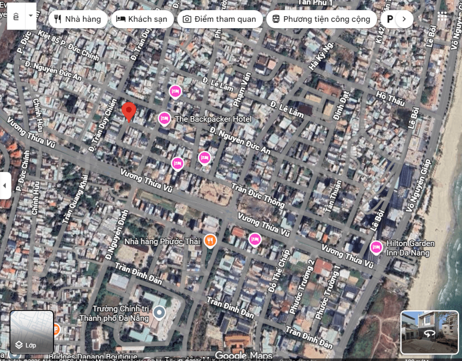Image resolution: width=462 pixels, height=361 pixels.
Task: Filter map by Nhà hàng
Action: pyautogui.click(x=78, y=19)
